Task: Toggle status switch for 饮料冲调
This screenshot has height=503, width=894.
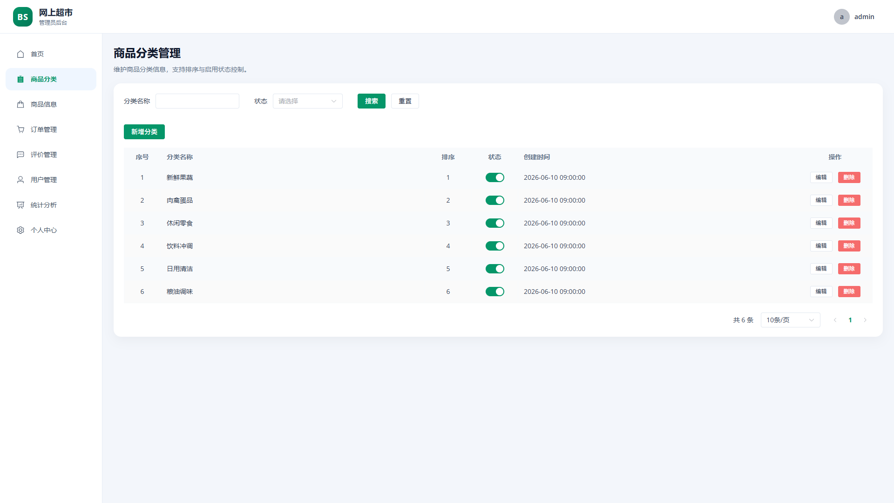Action: click(494, 246)
